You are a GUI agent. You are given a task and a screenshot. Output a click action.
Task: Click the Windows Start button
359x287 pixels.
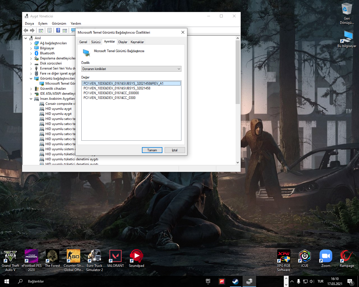[7, 281]
